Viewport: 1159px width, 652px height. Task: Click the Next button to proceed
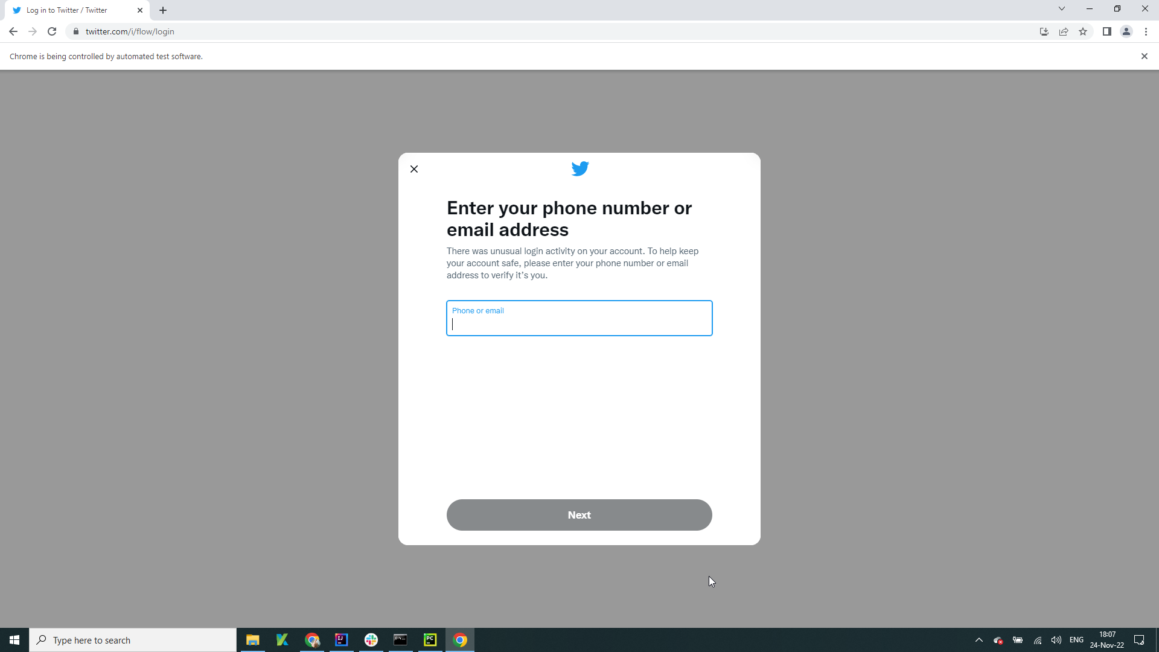pyautogui.click(x=579, y=514)
